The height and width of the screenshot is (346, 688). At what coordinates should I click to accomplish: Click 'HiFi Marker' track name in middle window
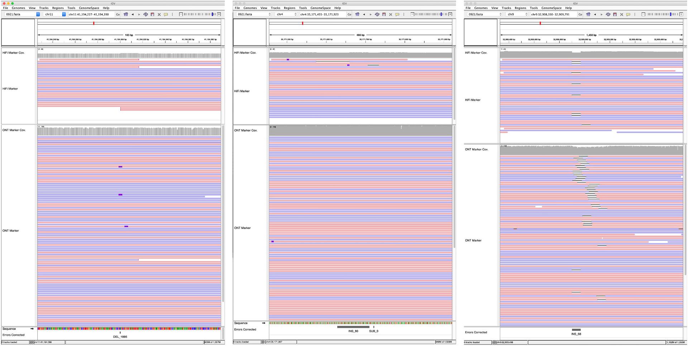(x=242, y=91)
